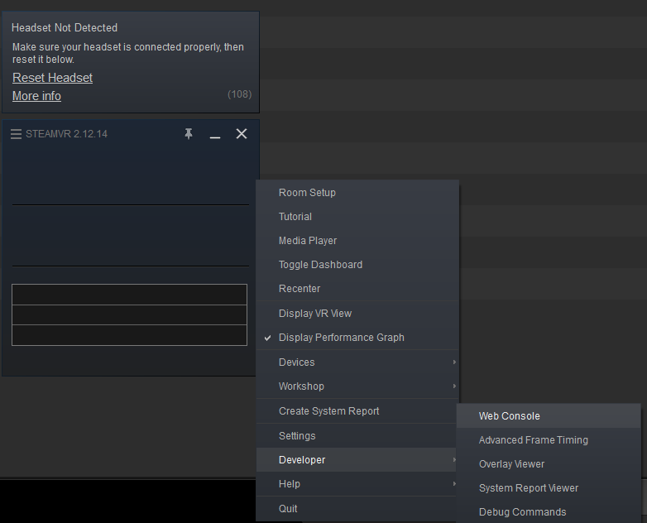Select Create System Report
This screenshot has height=523, width=647.
point(357,410)
